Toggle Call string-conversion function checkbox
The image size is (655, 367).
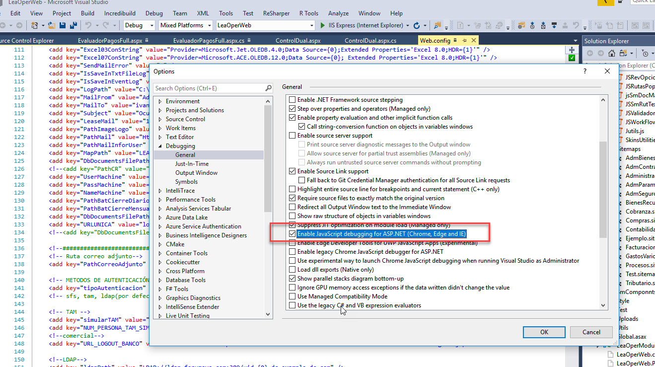301,127
